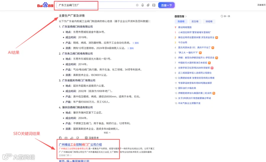This screenshot has width=266, height=162.
Task: Open hot search 莫氏鸡煲休息1天
Action: 194,47
